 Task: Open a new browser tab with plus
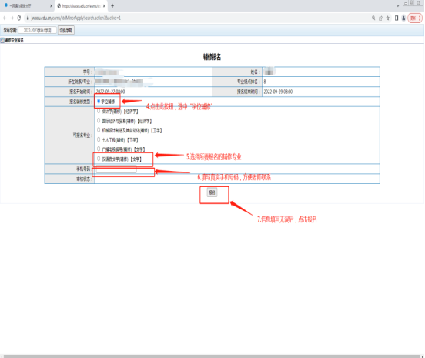112,5
